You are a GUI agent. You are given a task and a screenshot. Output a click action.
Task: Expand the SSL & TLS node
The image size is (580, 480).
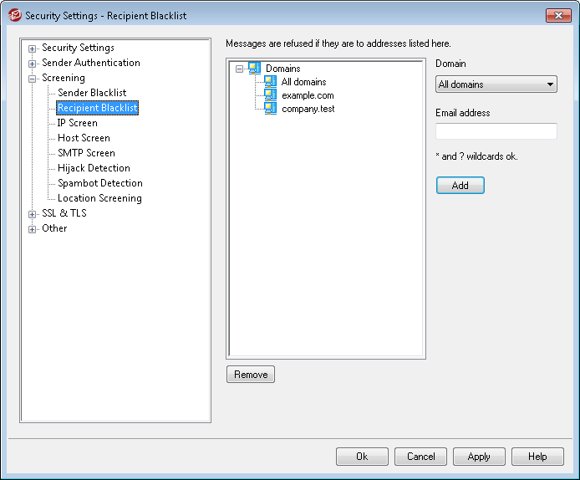[x=33, y=214]
